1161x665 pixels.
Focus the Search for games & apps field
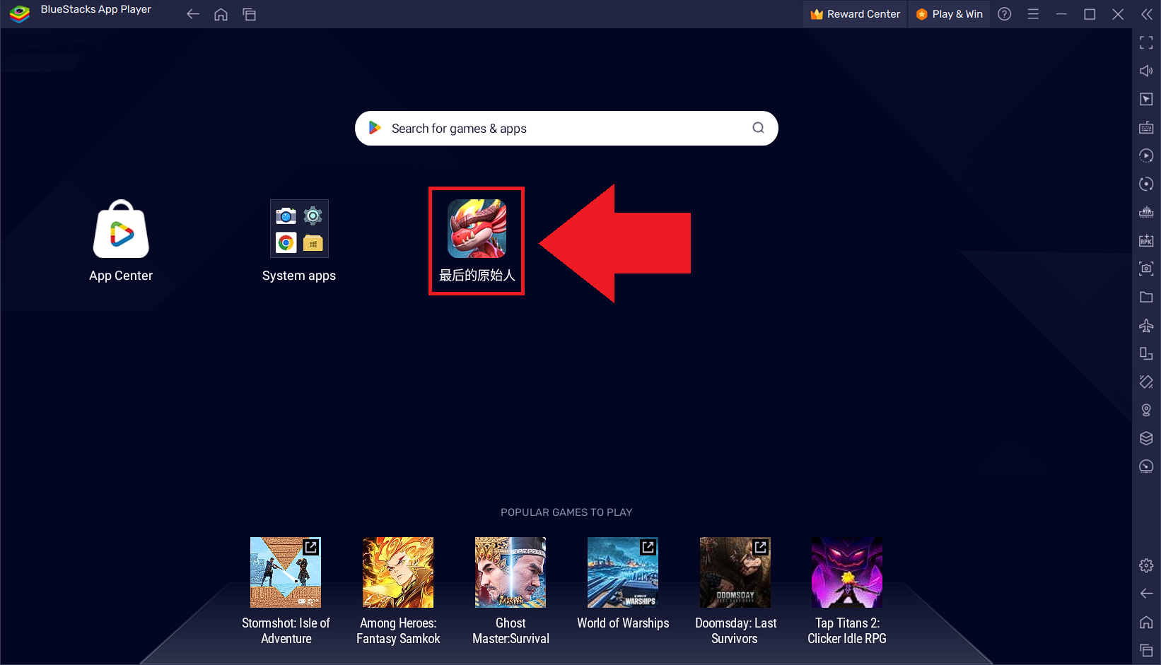(566, 128)
